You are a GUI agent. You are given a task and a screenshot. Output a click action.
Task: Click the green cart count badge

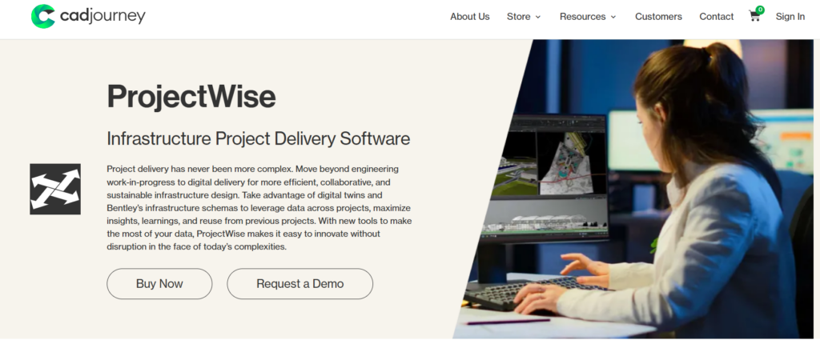click(759, 10)
